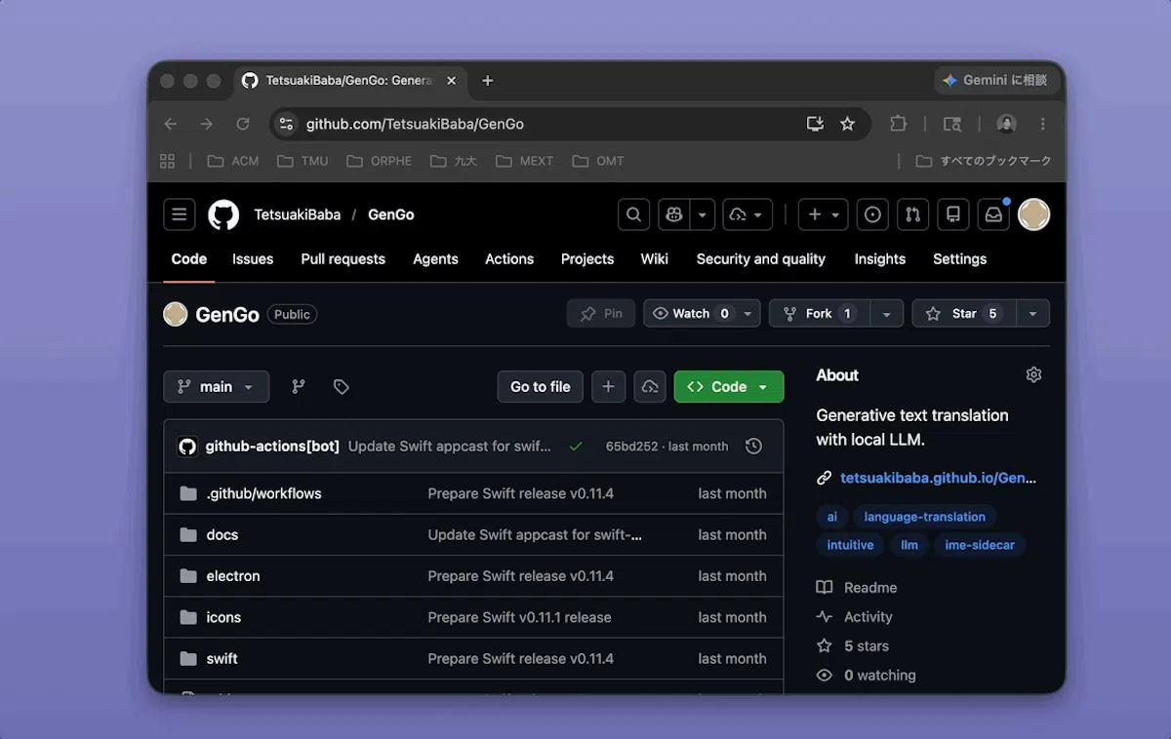Open icons row commit Prepare Swift v0.11.1 release
This screenshot has width=1171, height=739.
[519, 617]
